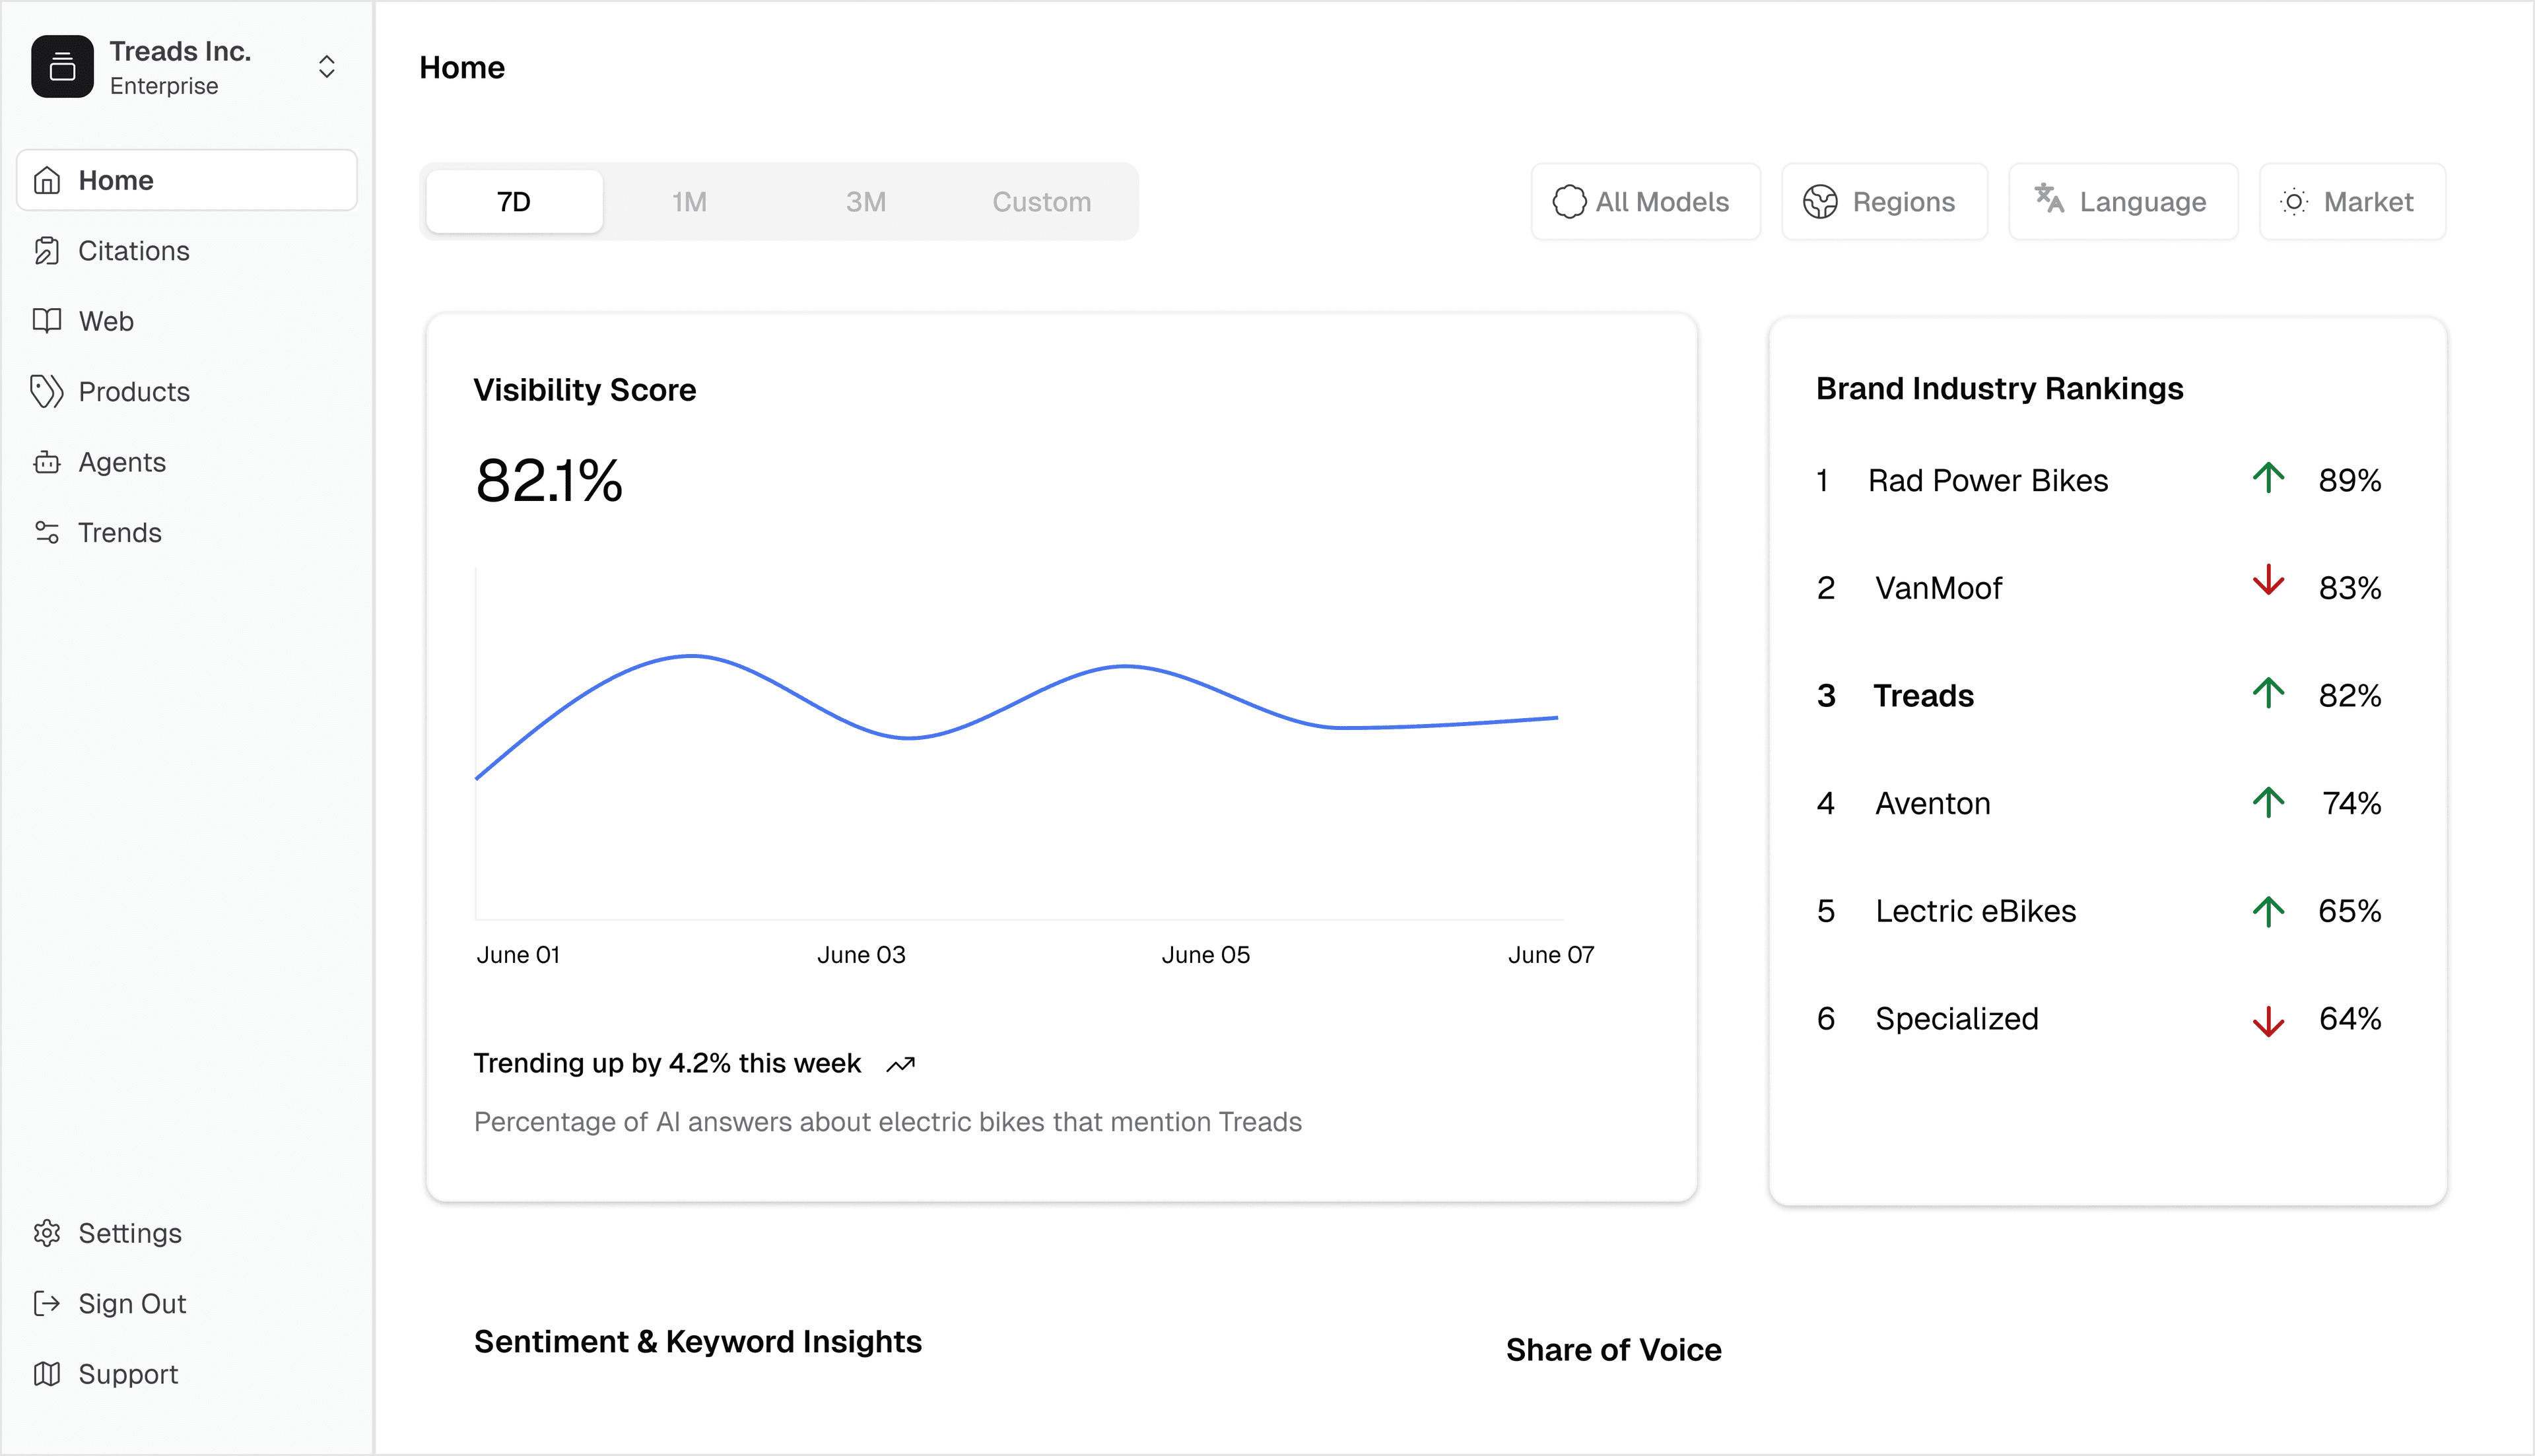The image size is (2535, 1456).
Task: Click the Sign Out arrow icon
Action: (47, 1303)
